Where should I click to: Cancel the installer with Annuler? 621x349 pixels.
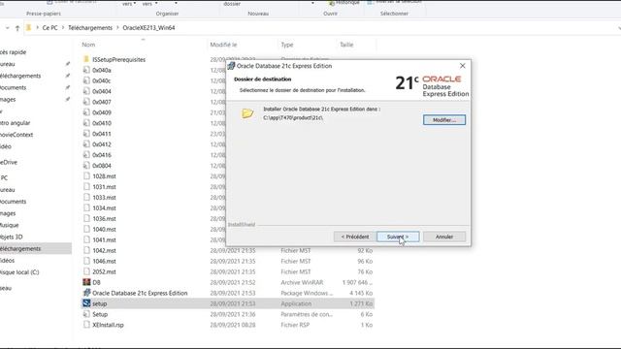click(444, 237)
